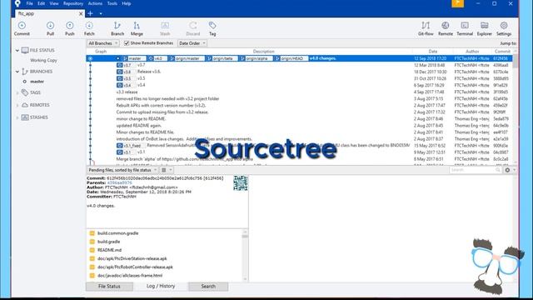This screenshot has width=533, height=300.
Task: Open the Edit menu
Action: (x=41, y=3)
